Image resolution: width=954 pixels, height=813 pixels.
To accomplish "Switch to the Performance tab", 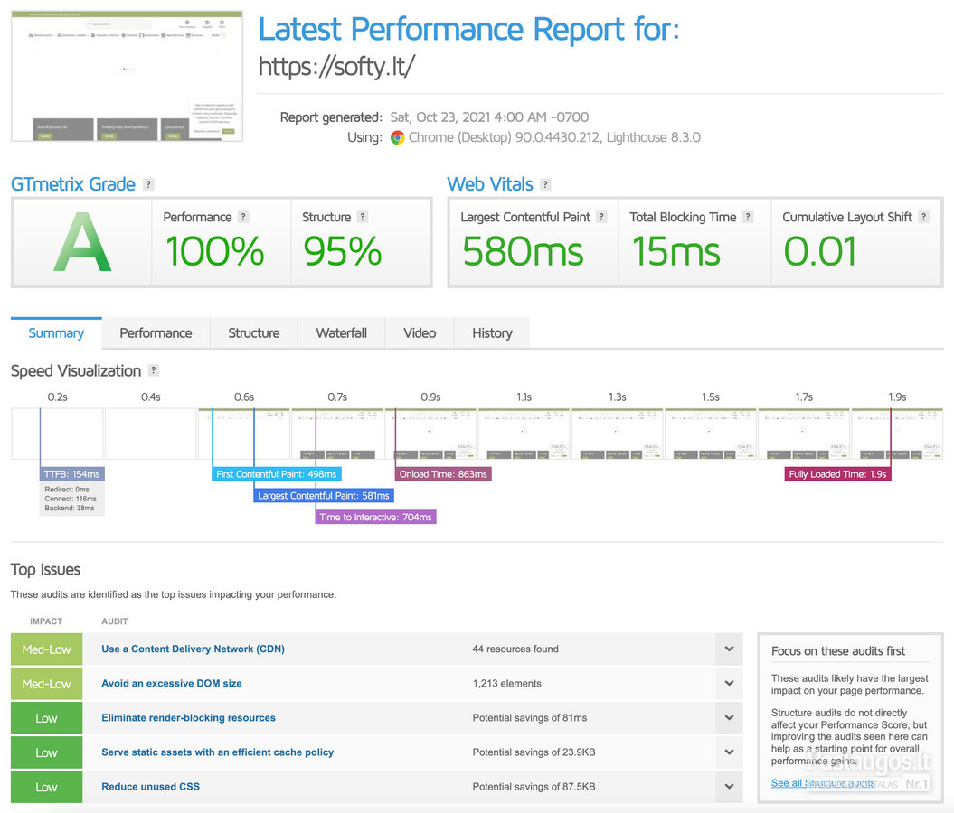I will pos(156,333).
